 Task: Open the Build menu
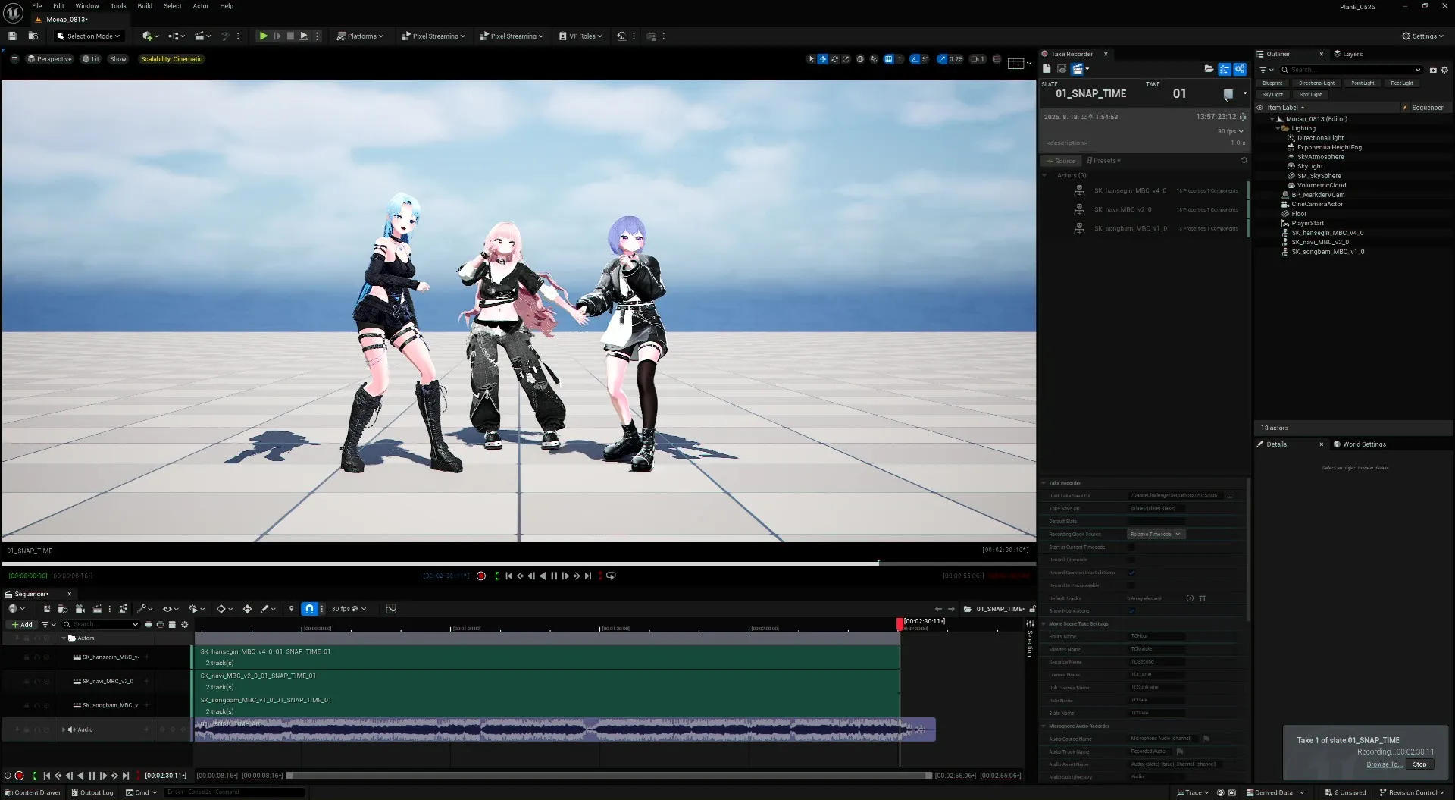click(x=144, y=6)
